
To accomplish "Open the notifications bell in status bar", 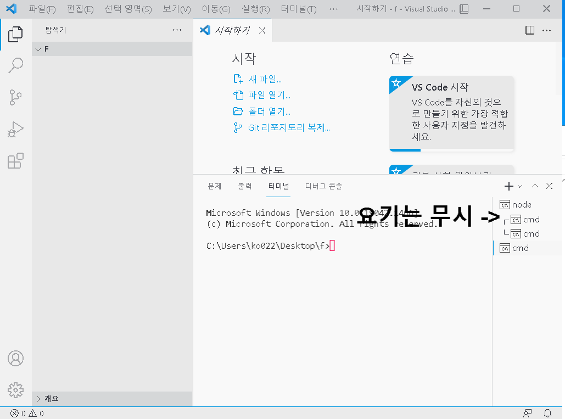I will [x=548, y=414].
